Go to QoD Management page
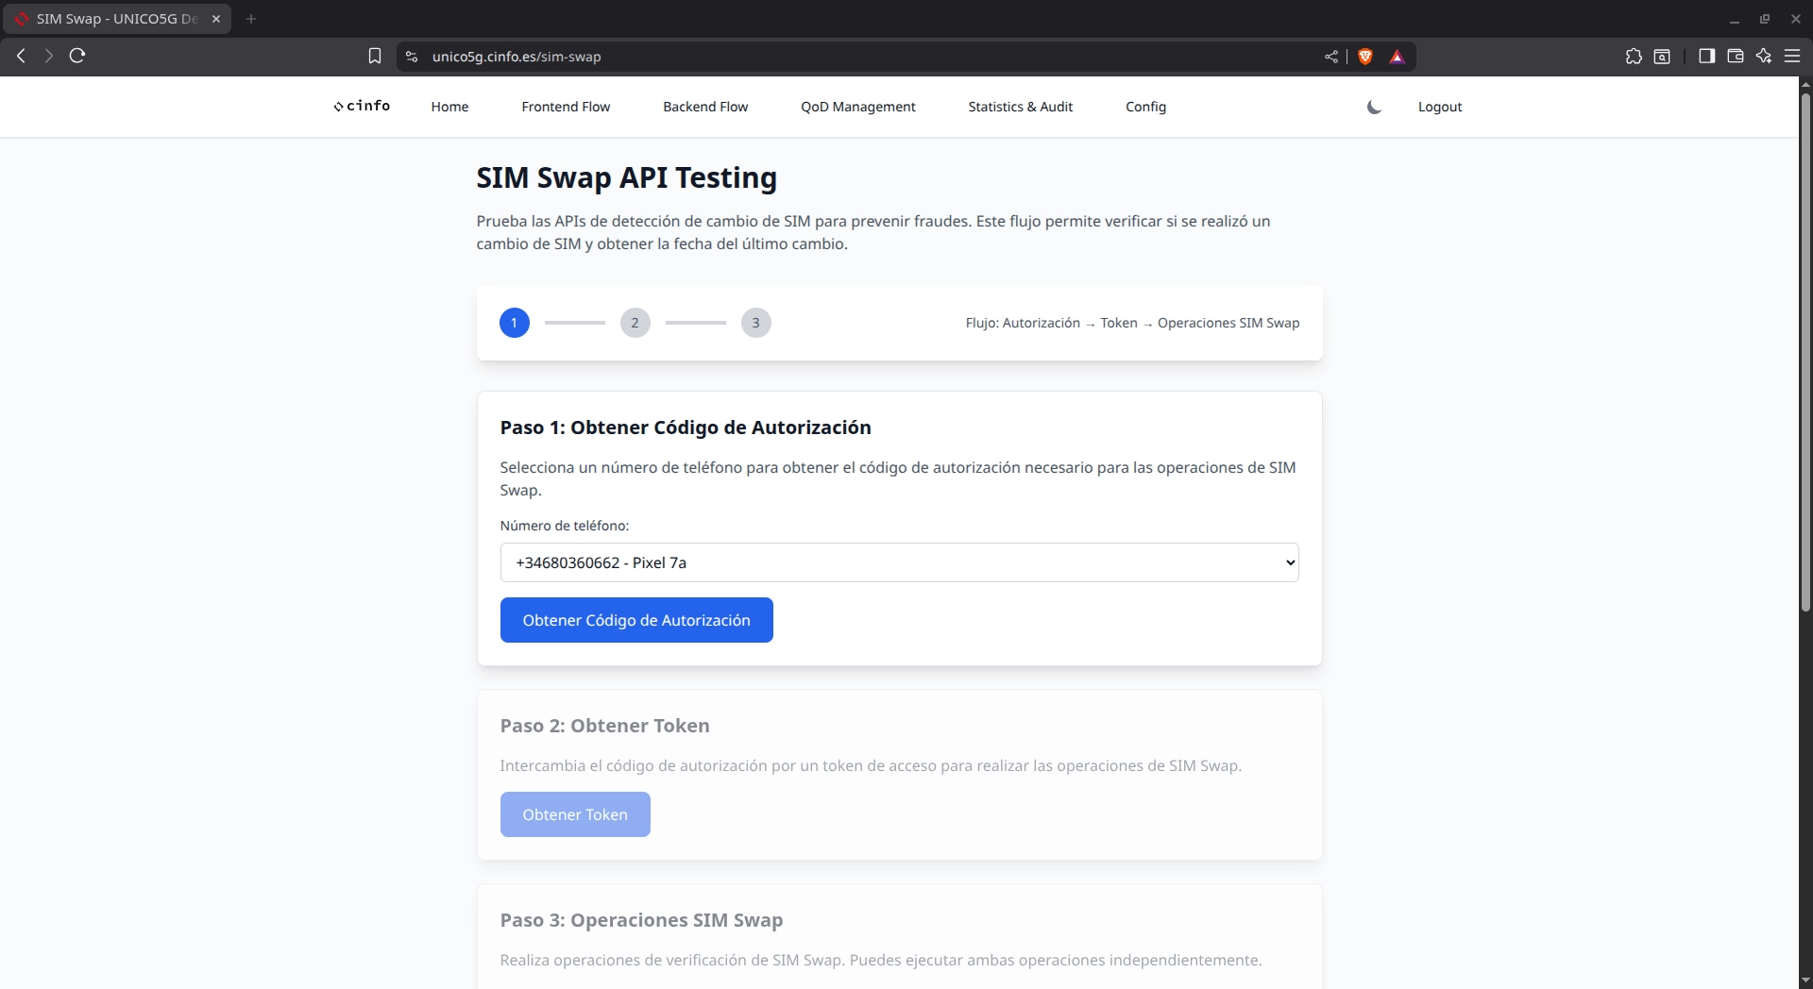 857,107
